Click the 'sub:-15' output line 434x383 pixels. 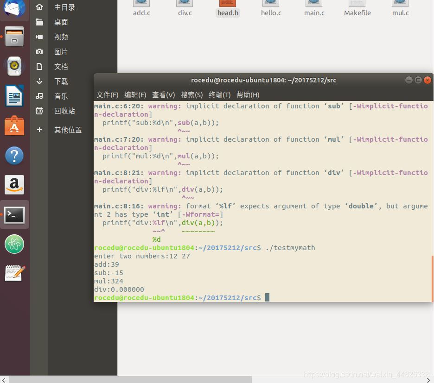point(108,273)
